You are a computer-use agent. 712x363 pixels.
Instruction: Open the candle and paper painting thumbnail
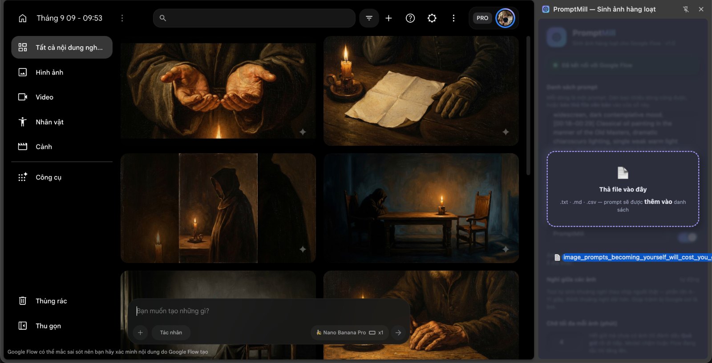421,91
